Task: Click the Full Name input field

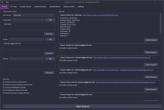Action: point(34,15)
